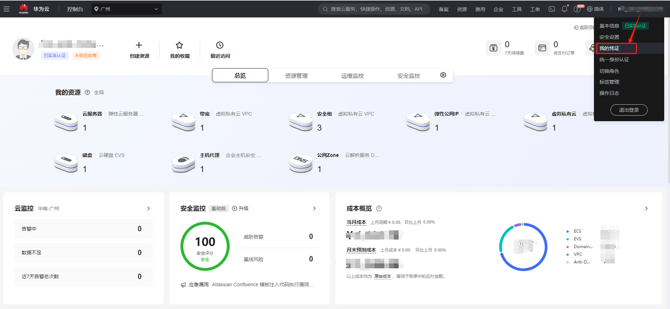
Task: Click the dashboard settings gear icon
Action: tap(443, 75)
